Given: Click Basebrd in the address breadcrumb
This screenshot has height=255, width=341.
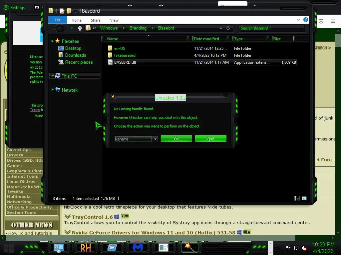Looking at the screenshot, I should click(x=166, y=28).
